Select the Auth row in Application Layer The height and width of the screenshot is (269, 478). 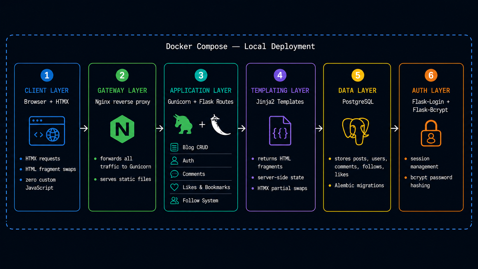[201, 161]
